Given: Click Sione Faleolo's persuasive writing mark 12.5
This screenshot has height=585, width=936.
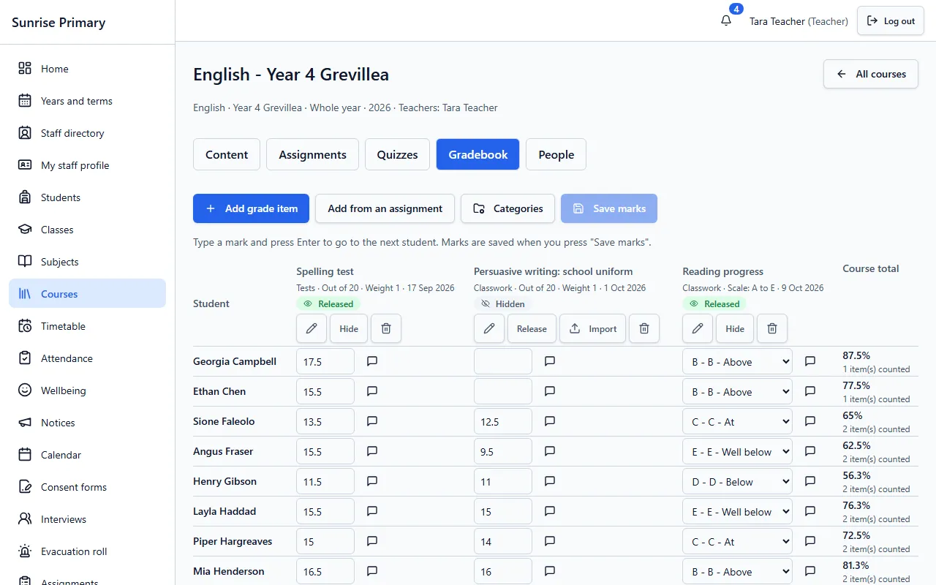Looking at the screenshot, I should tap(503, 421).
